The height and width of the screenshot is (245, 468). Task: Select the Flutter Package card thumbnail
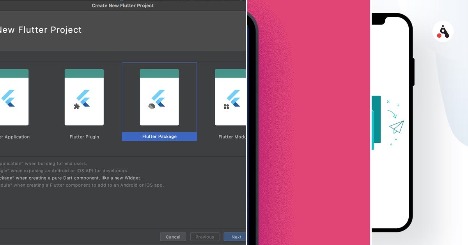(x=159, y=97)
